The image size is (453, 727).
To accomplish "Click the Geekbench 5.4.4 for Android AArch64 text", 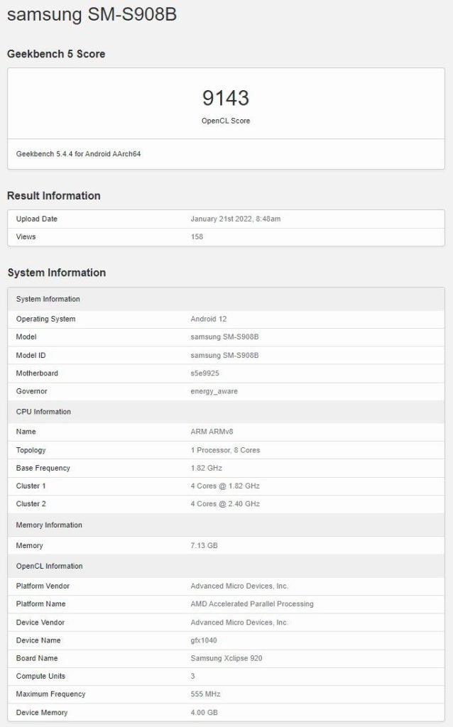I will (x=78, y=154).
